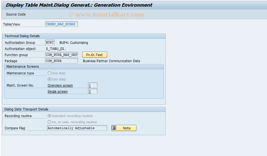267x156 pixels.
Task: Click the Package label
Action: coord(11,61)
